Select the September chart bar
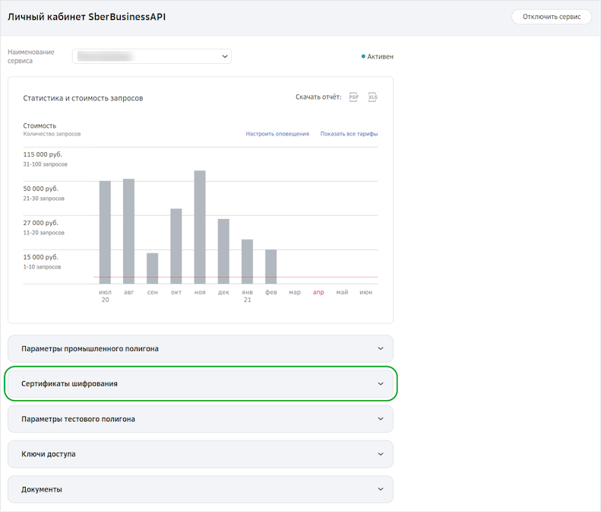Image resolution: width=601 pixels, height=512 pixels. [153, 269]
